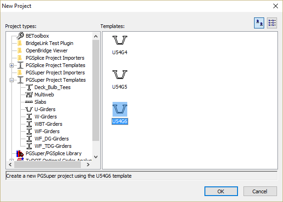Collapse PGSuper Project Templates node

12,80
